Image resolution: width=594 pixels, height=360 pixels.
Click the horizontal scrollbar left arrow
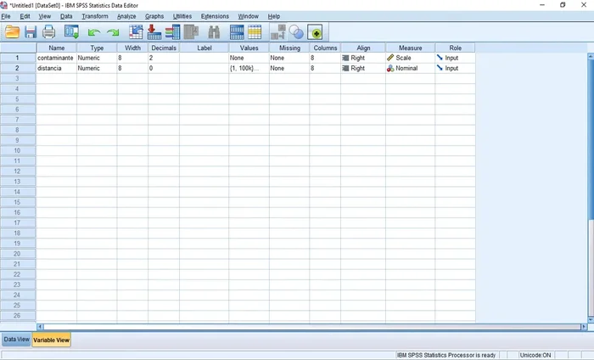pos(40,327)
